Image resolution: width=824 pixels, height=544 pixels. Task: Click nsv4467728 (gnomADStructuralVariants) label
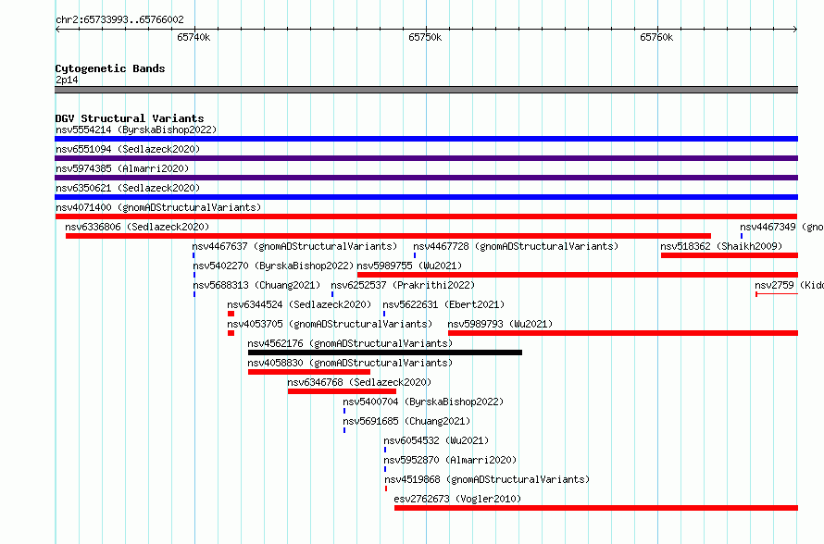coord(516,246)
